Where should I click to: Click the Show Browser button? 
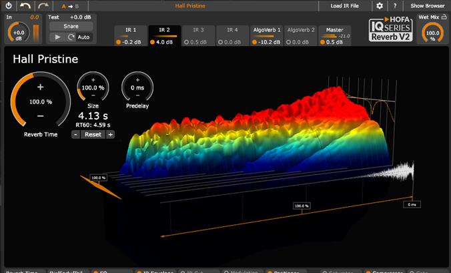click(x=427, y=6)
